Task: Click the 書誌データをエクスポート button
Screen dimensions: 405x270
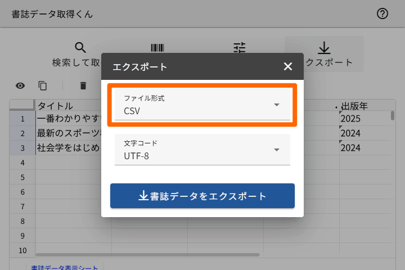Action: [x=202, y=196]
